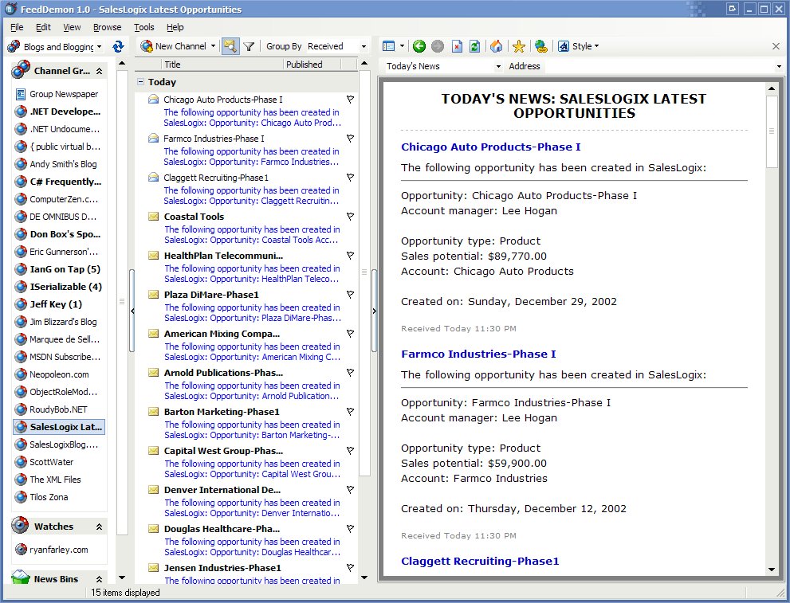Viewport: 790px width, 603px height.
Task: Click the unread envelope icon for Coastal Tools
Action: coord(154,217)
